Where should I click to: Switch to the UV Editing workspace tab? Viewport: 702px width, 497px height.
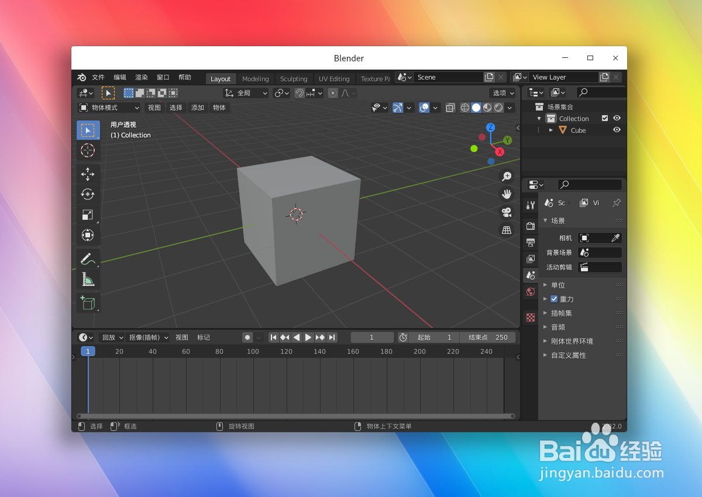pyautogui.click(x=334, y=79)
